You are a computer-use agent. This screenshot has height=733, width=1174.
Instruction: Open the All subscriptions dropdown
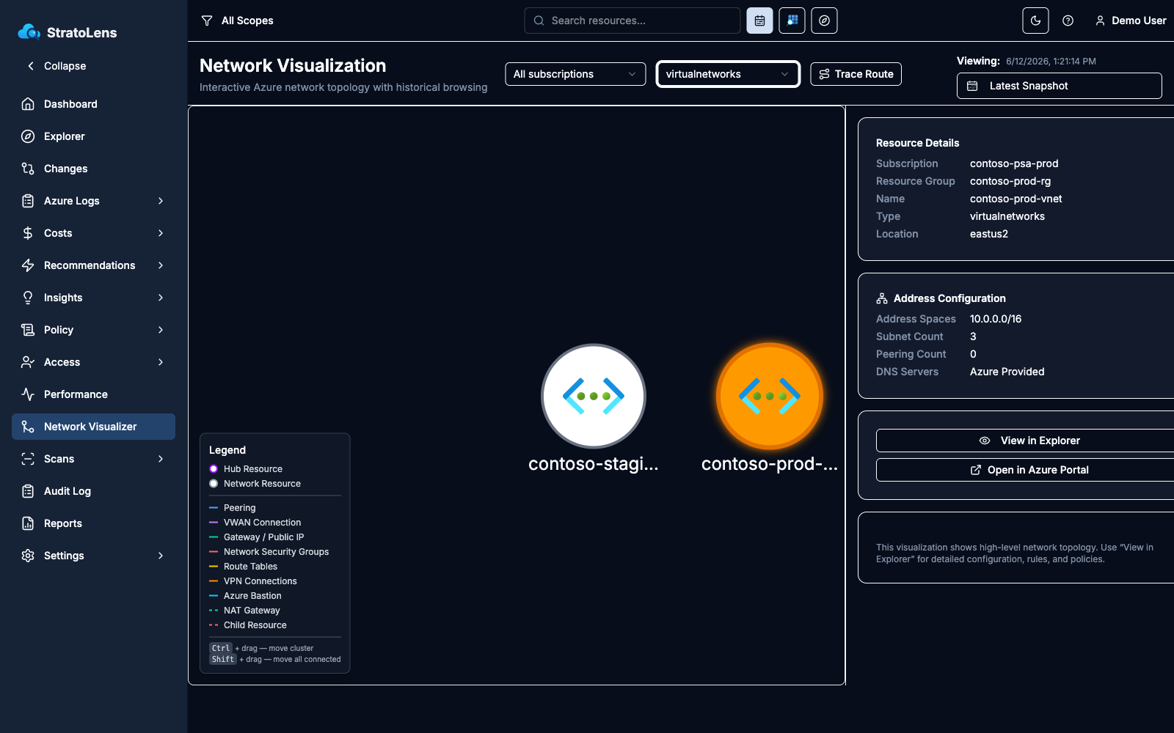[x=575, y=74]
